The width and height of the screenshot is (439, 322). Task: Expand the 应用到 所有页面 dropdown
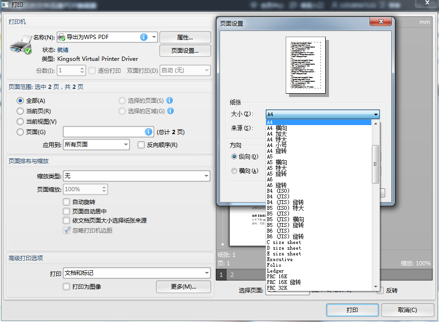[x=97, y=145]
